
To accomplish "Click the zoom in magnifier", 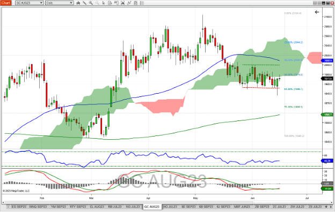I will pos(91,3).
